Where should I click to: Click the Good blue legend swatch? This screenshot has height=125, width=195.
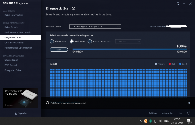coord(180,64)
